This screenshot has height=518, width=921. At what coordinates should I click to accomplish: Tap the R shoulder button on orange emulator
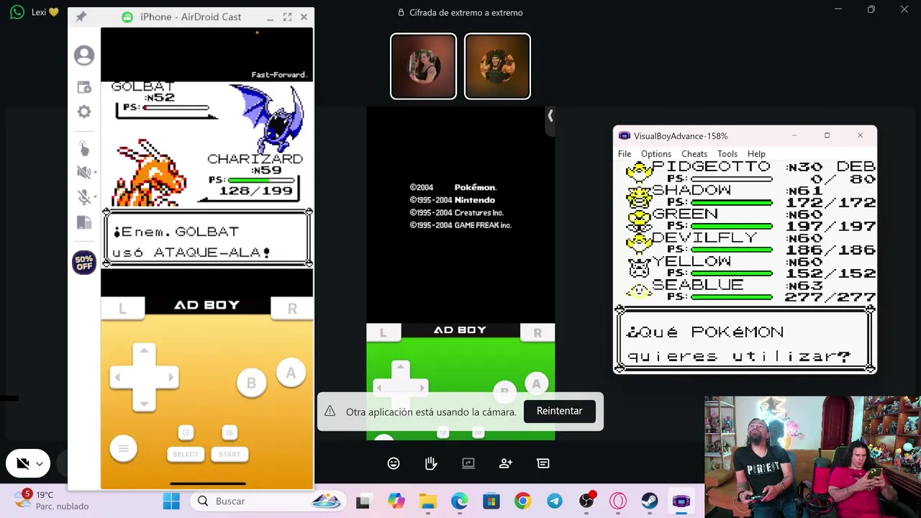pyautogui.click(x=292, y=309)
